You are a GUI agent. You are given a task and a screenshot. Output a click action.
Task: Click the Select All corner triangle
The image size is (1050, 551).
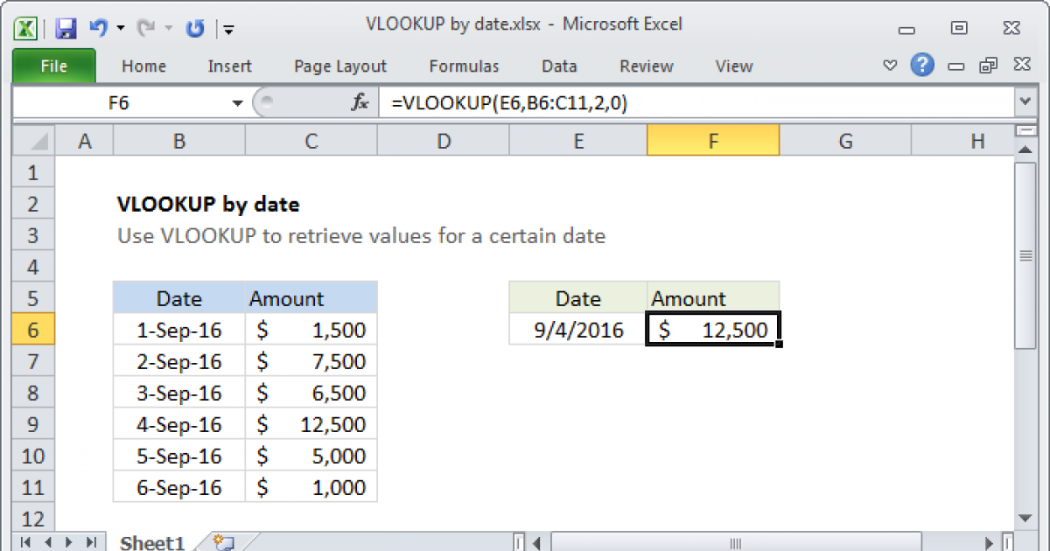click(x=34, y=141)
